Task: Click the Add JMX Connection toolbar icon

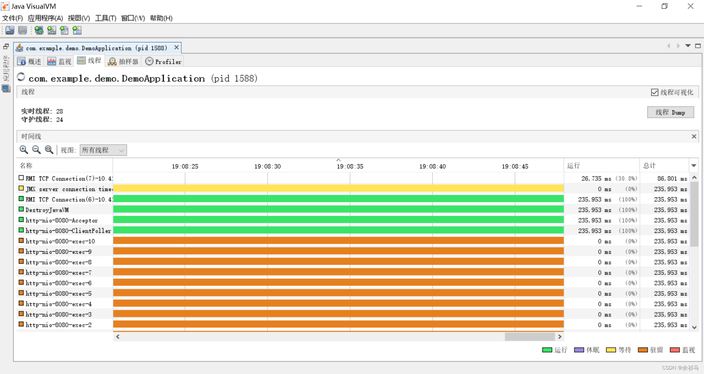Action: [51, 30]
